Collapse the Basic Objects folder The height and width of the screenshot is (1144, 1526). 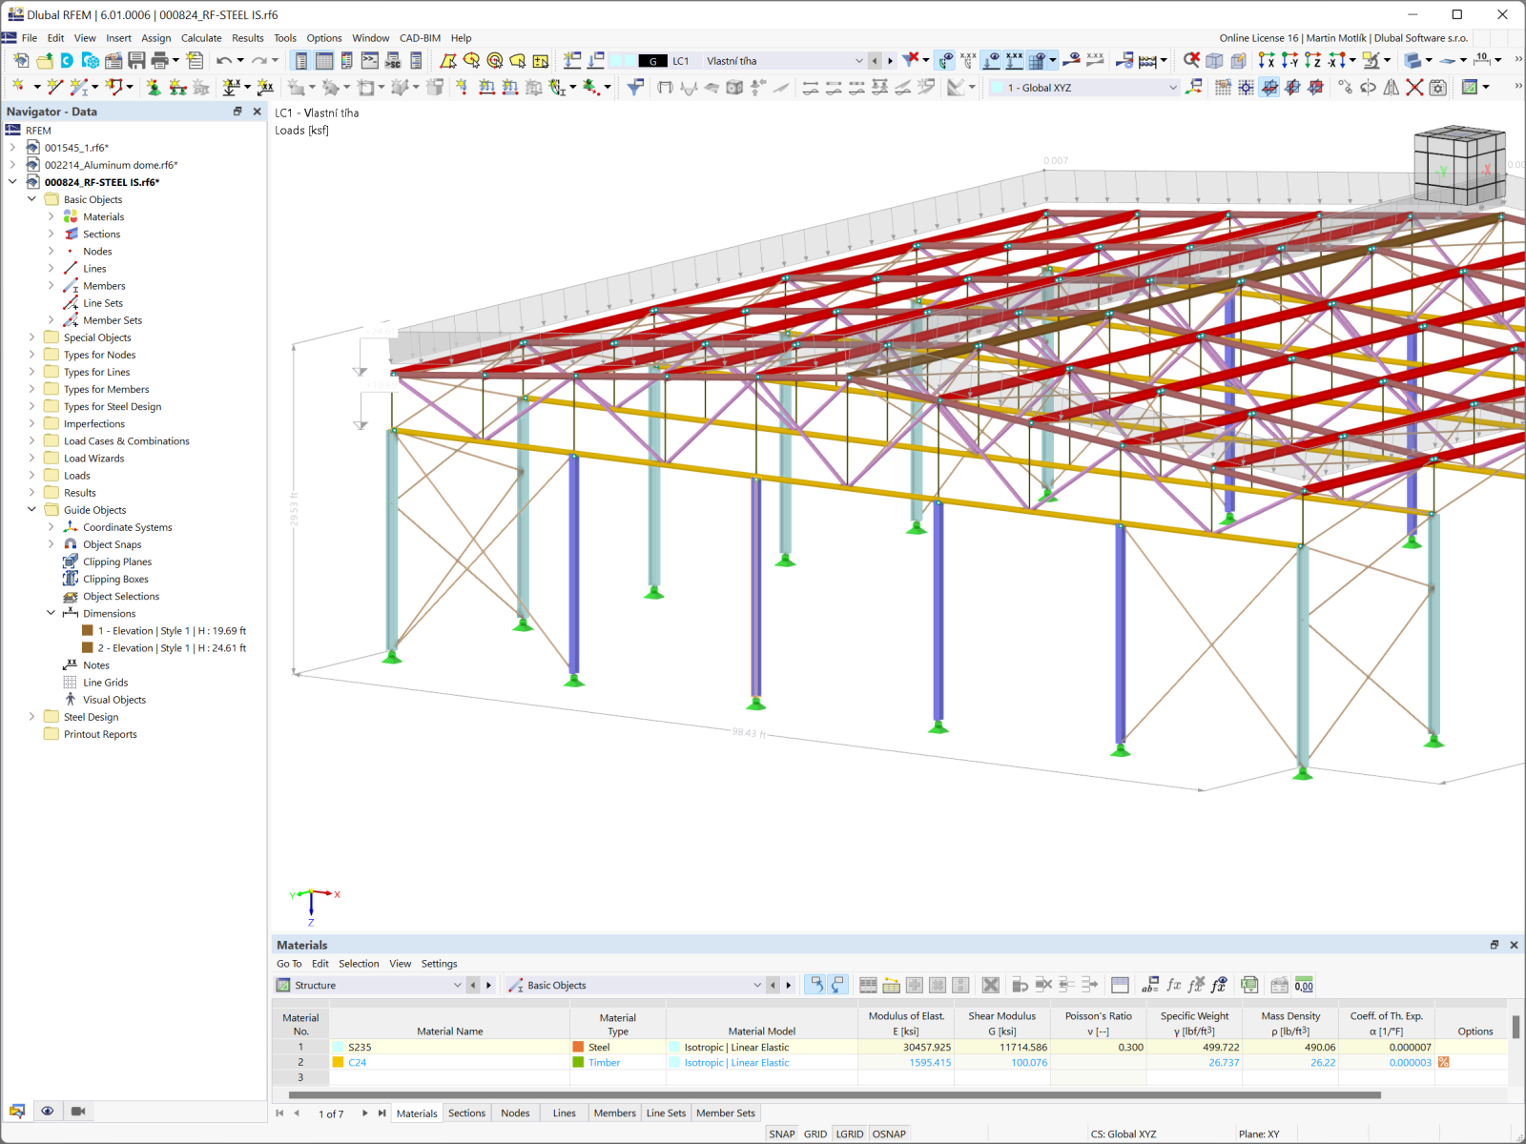(x=31, y=199)
